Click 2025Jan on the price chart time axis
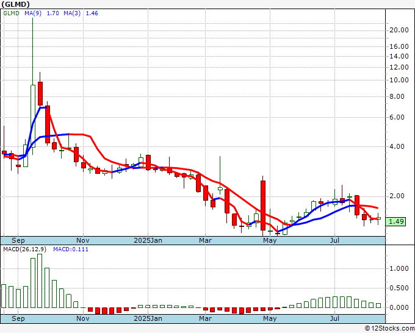Image resolution: width=415 pixels, height=333 pixels. (148, 240)
